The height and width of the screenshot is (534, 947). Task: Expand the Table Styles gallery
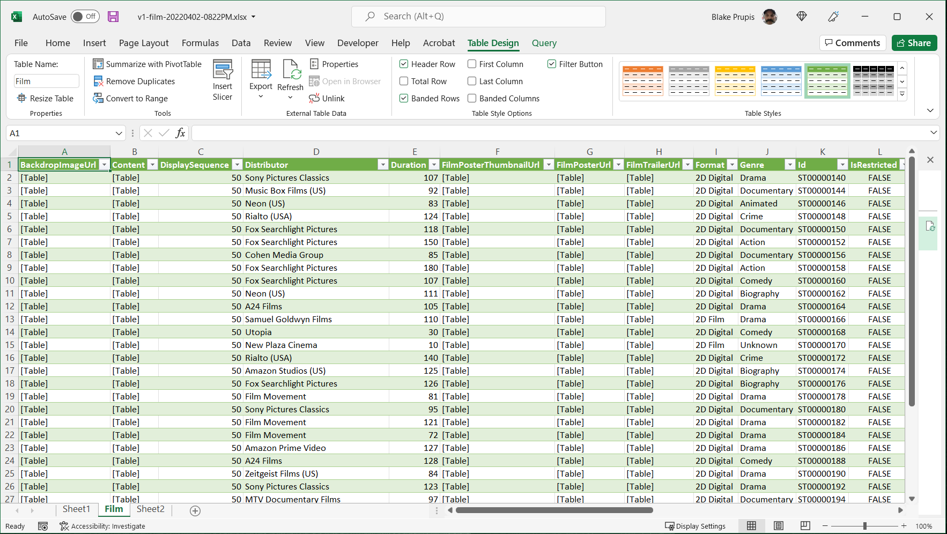902,94
